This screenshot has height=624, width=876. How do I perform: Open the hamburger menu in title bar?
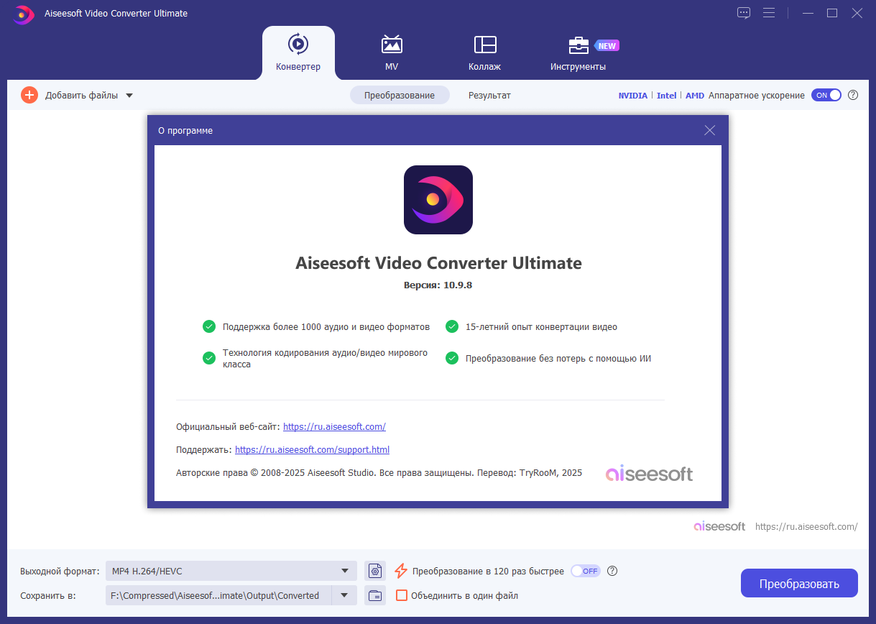769,13
